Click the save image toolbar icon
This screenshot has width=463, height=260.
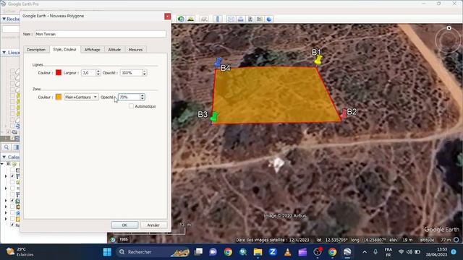250,19
